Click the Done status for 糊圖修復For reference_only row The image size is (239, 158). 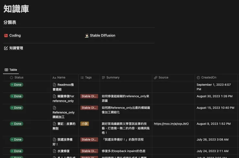pyautogui.click(x=16, y=96)
